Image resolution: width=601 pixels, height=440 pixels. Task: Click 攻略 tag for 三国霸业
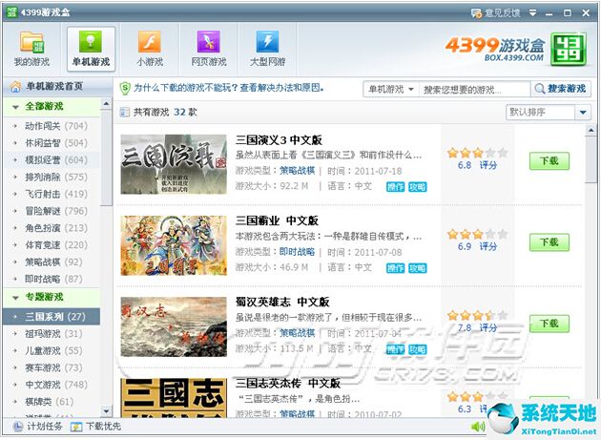(x=418, y=268)
